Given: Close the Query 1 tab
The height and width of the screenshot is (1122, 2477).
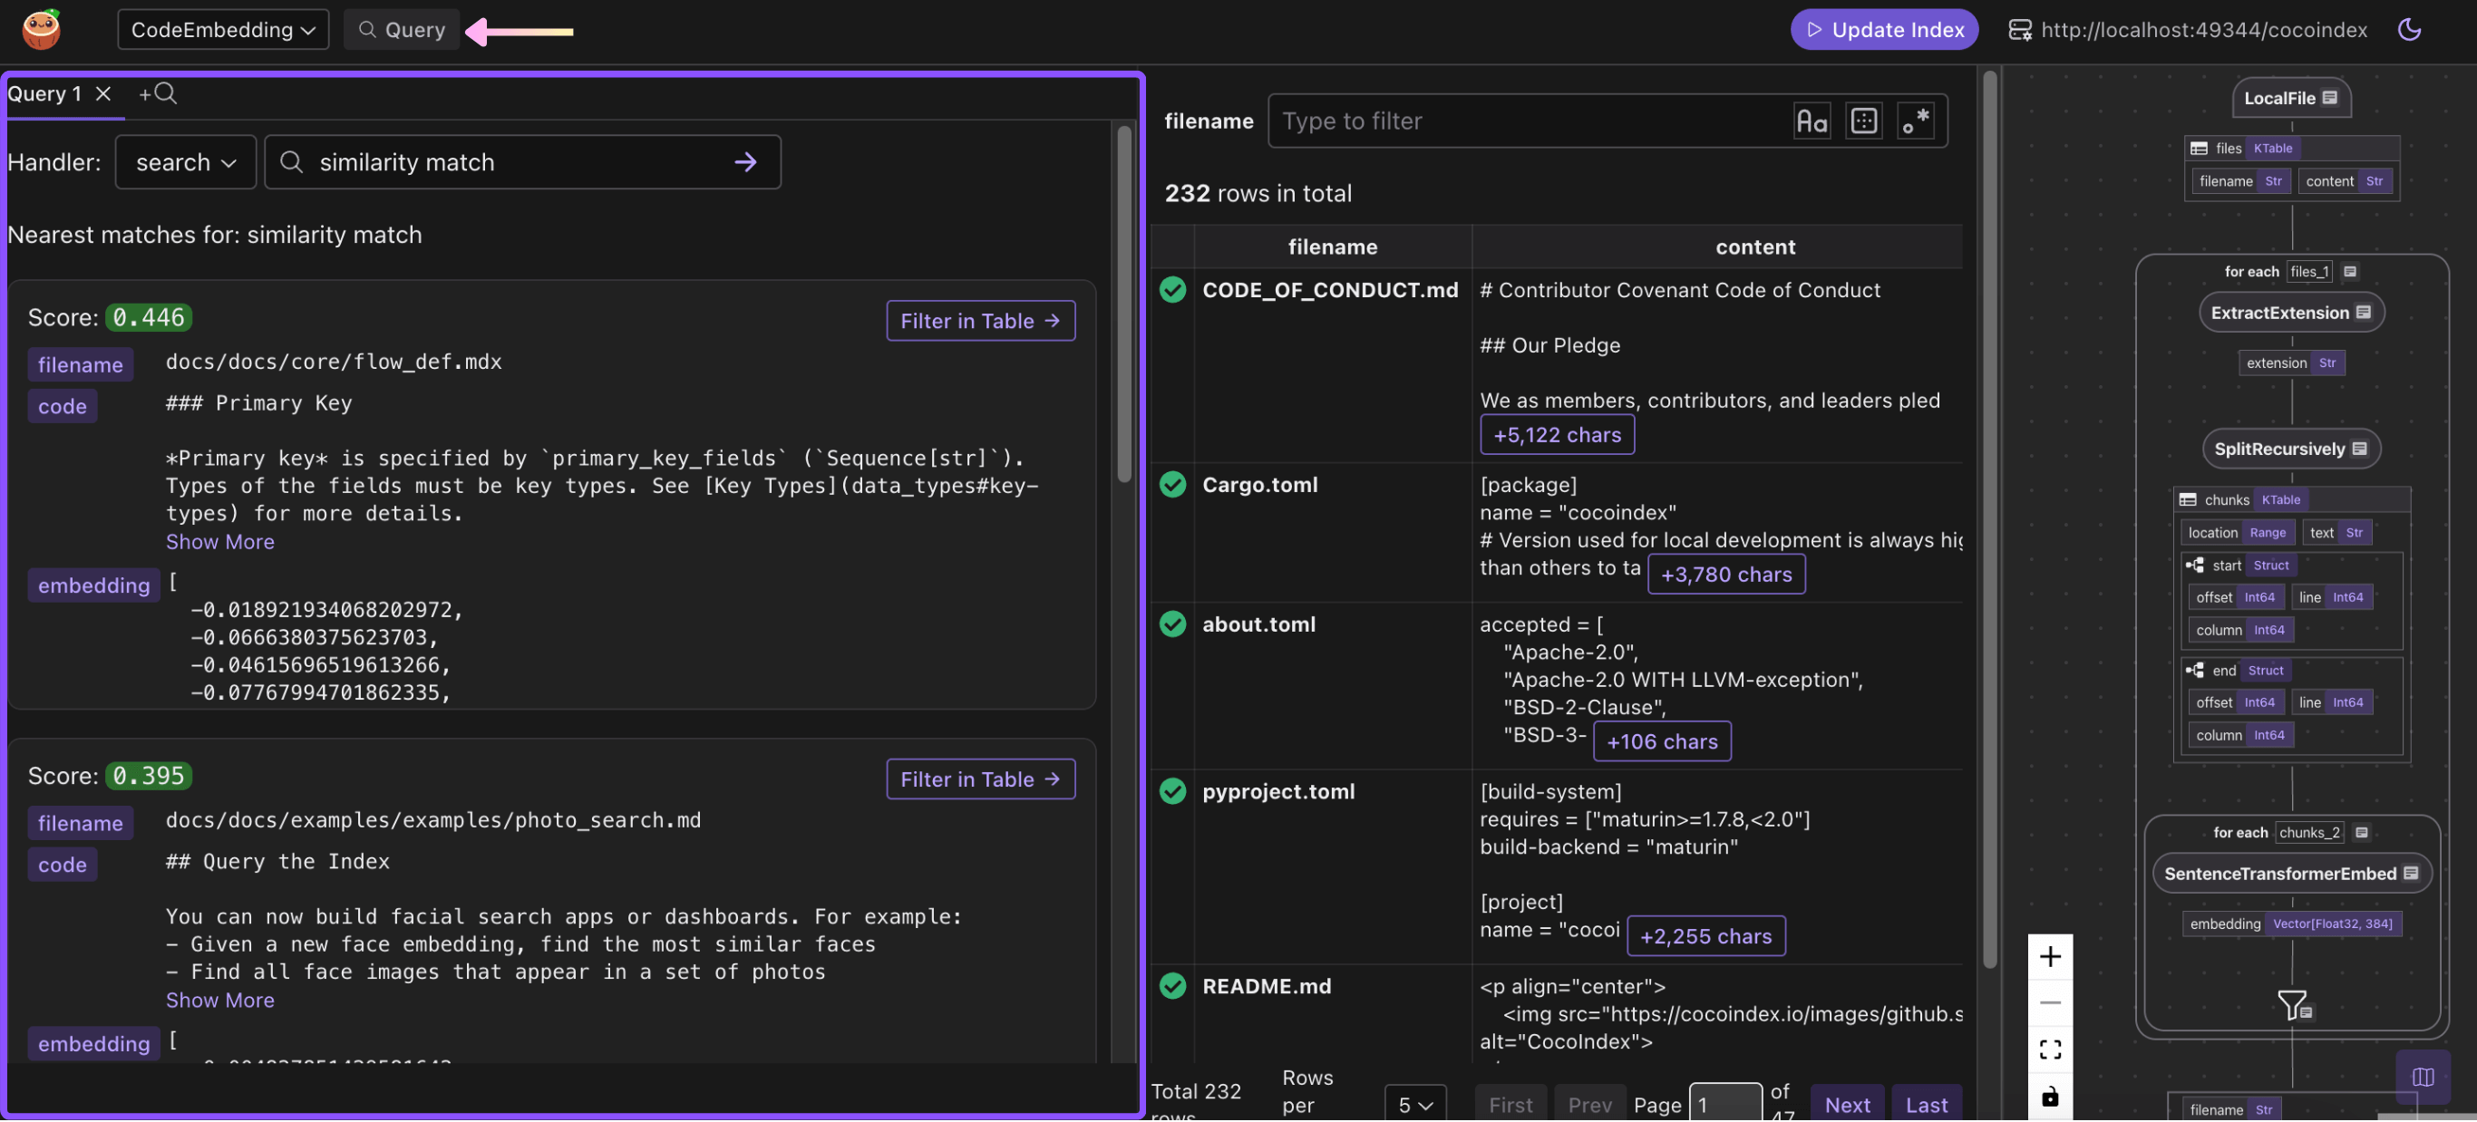Looking at the screenshot, I should coord(102,93).
